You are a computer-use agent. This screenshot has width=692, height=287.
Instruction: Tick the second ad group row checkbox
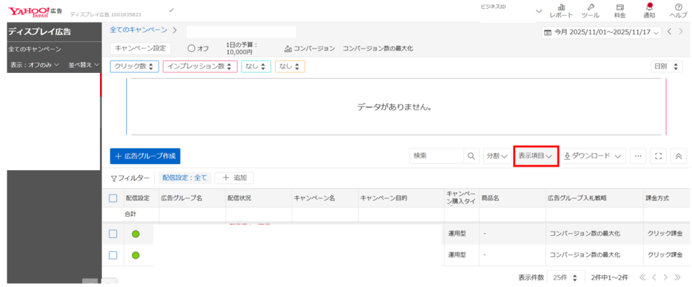tap(113, 255)
